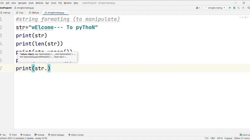Viewport: 250px width, 140px height.
Task: Open the Code menu
Action: (31, 3)
